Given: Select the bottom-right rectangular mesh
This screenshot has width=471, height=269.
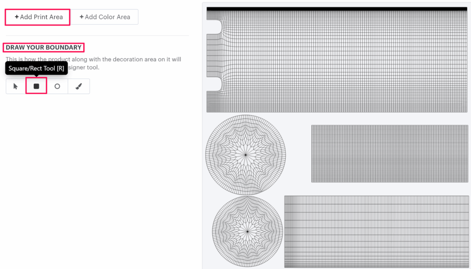Looking at the screenshot, I should click(x=376, y=231).
